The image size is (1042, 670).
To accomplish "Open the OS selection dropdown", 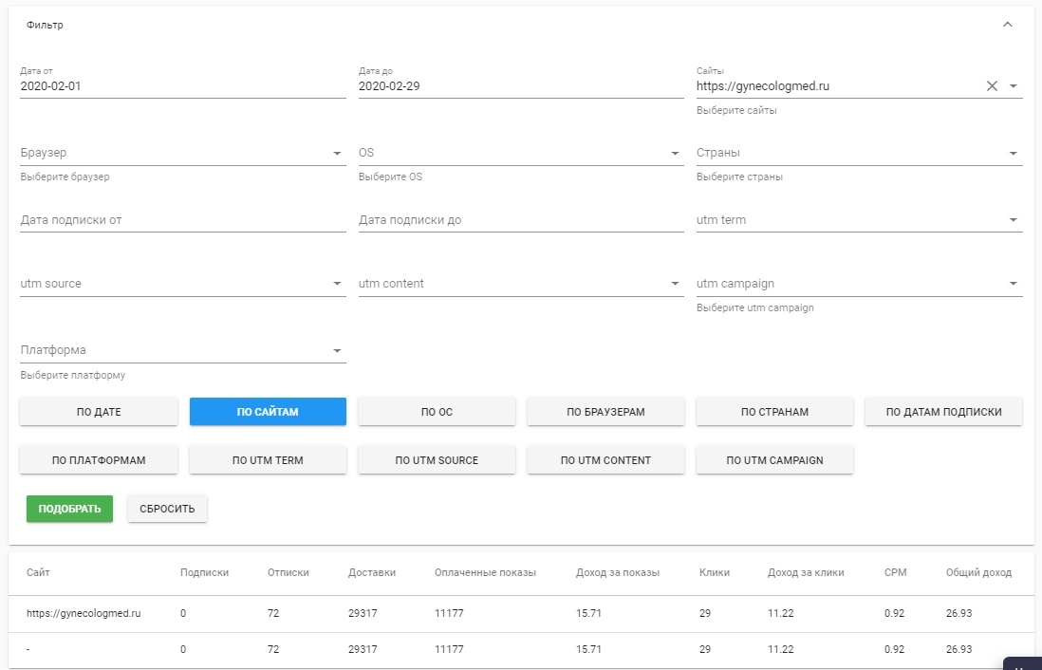I will coord(675,154).
